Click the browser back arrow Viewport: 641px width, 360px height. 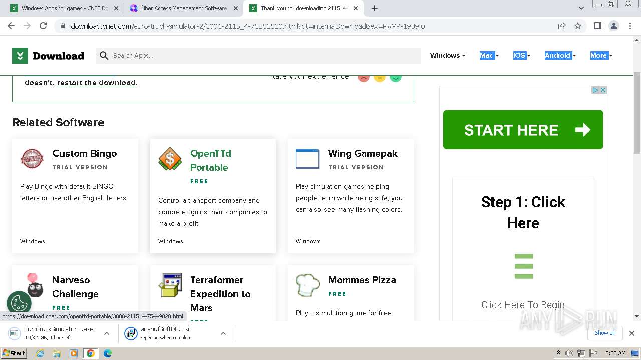(11, 26)
